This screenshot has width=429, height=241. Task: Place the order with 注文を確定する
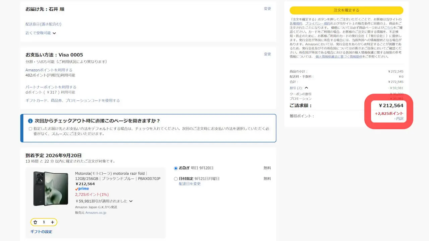click(x=347, y=10)
